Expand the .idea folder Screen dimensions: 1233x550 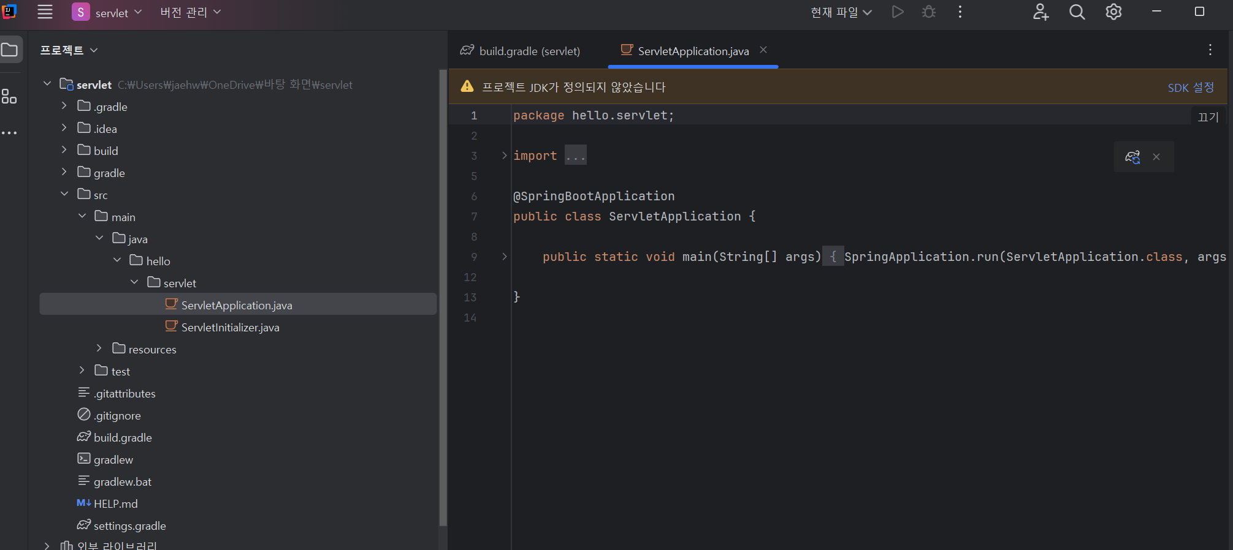(x=64, y=128)
